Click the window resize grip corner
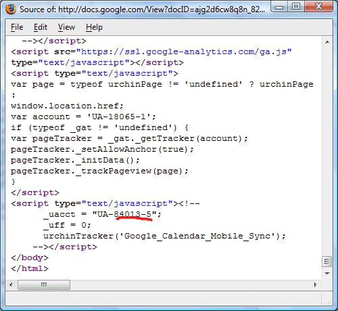Viewport: 338px width, 311px height. [x=329, y=302]
